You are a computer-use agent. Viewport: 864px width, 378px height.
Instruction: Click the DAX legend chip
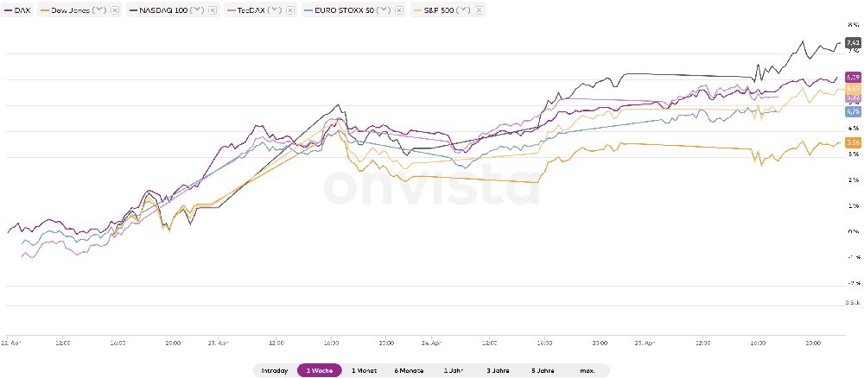coord(18,10)
